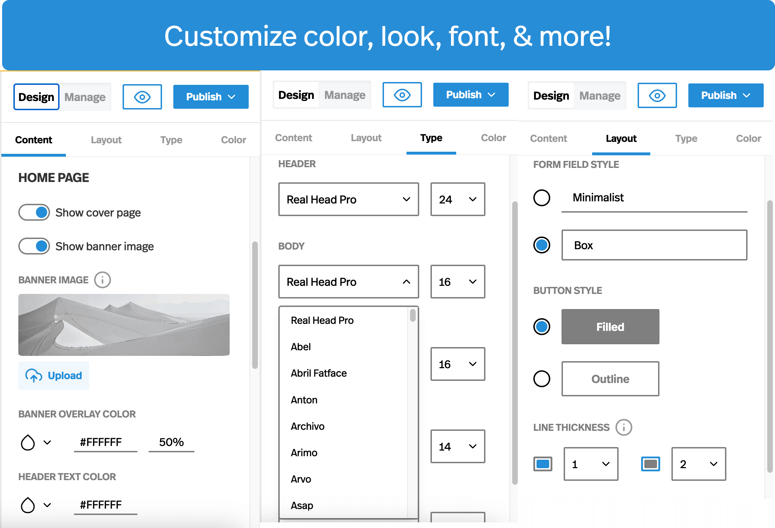Click the Upload button below banner image

pos(54,376)
